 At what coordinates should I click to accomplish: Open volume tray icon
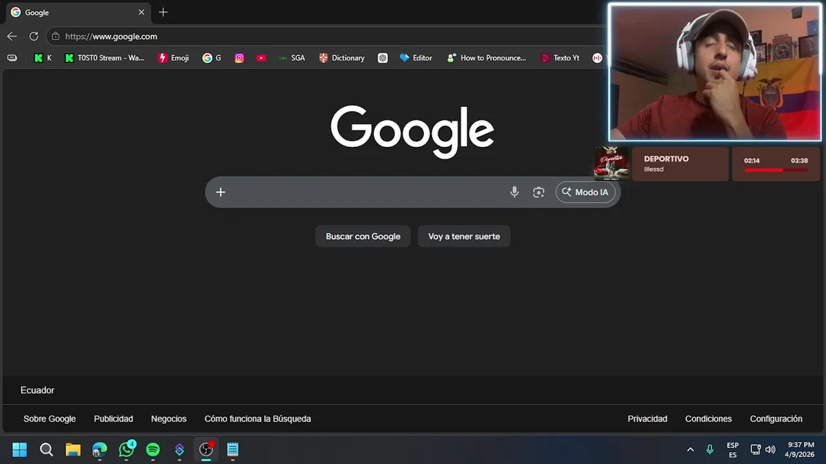770,449
